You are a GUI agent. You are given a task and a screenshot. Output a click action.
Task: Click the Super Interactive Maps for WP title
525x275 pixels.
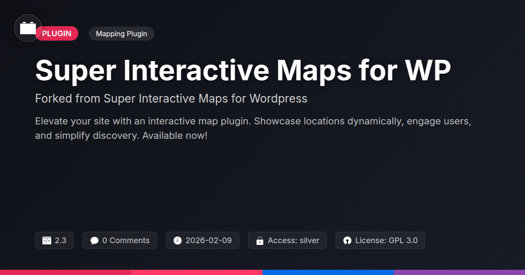click(x=243, y=70)
